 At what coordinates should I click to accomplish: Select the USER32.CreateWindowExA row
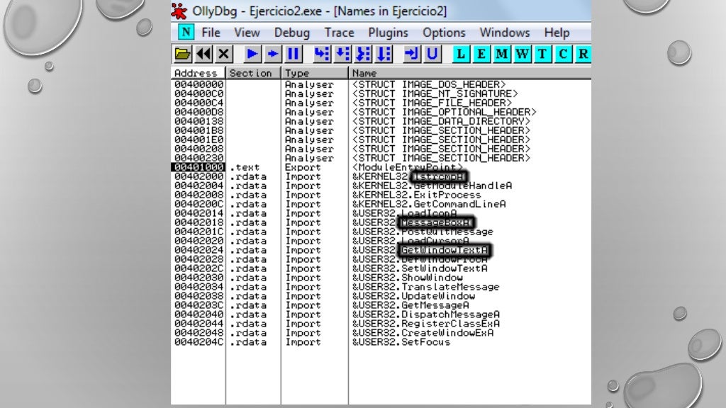pyautogui.click(x=381, y=333)
